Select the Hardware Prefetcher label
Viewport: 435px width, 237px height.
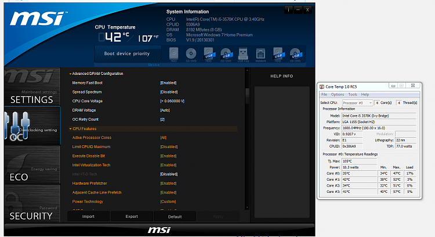click(89, 184)
